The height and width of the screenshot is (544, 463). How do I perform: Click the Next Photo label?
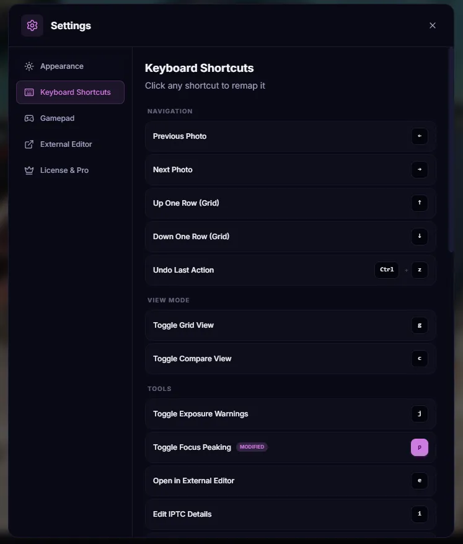coord(172,170)
